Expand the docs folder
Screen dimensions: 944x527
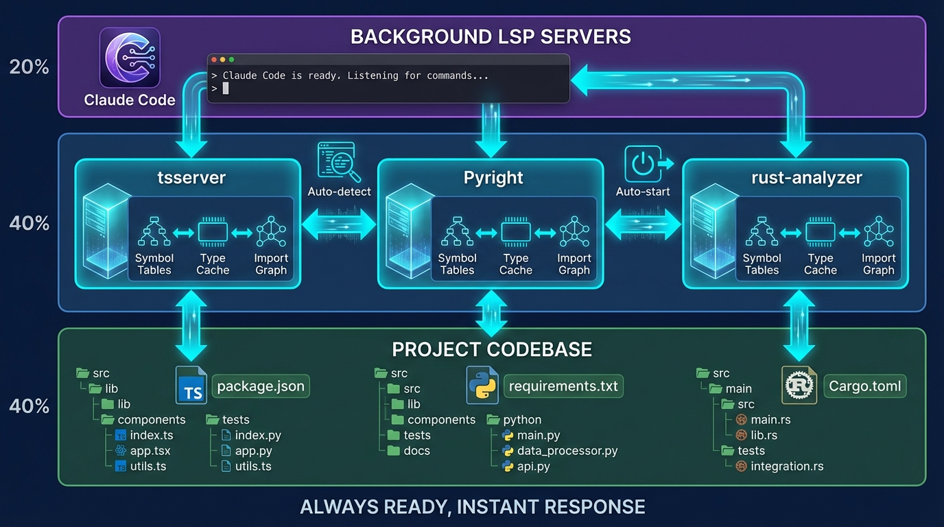click(409, 451)
